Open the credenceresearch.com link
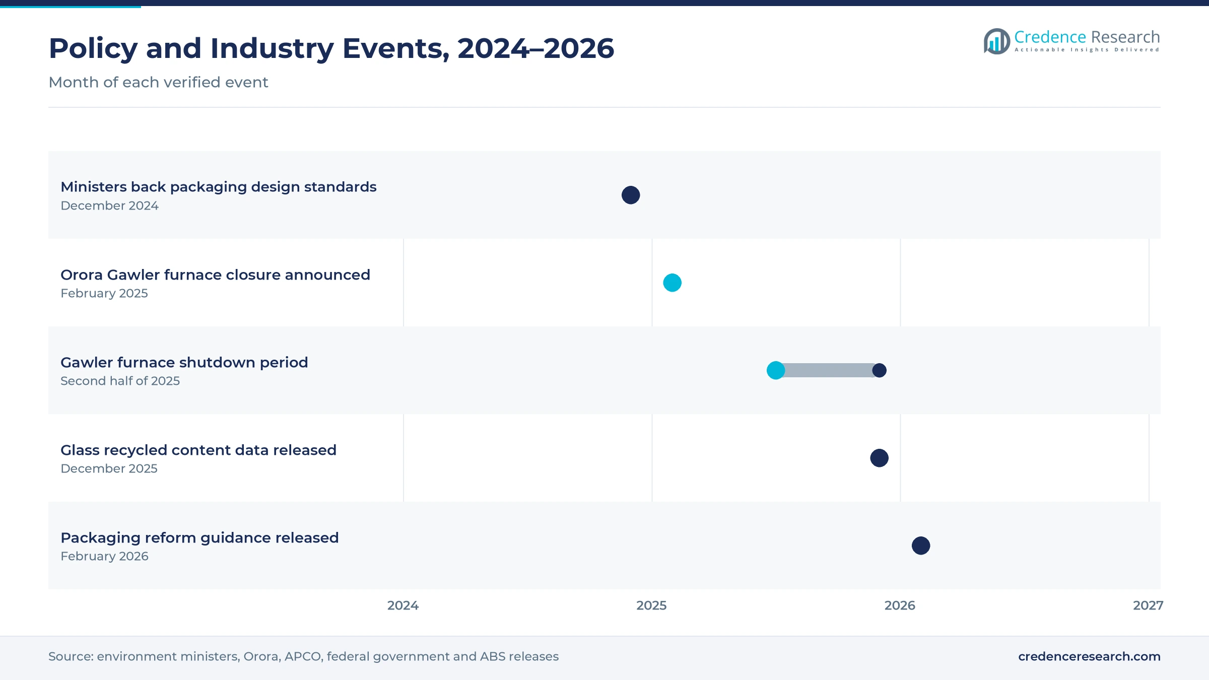Viewport: 1209px width, 680px height. tap(1089, 656)
